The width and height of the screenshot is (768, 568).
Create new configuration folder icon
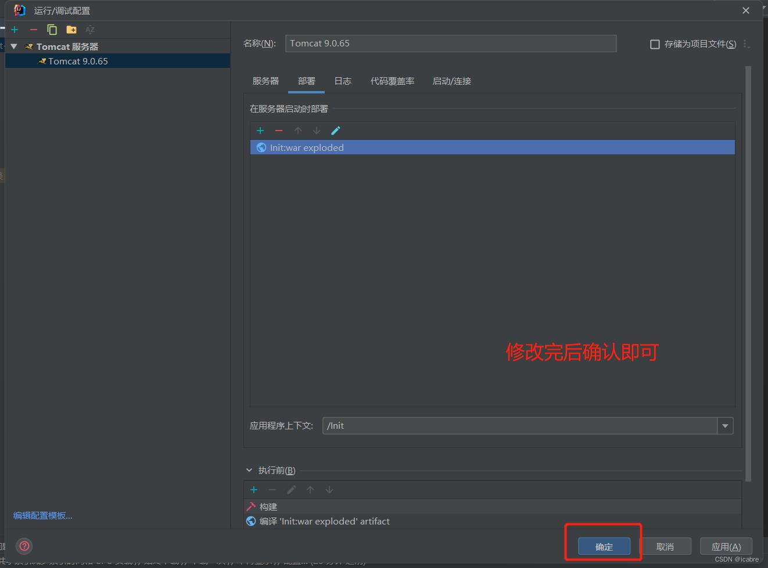tap(71, 30)
